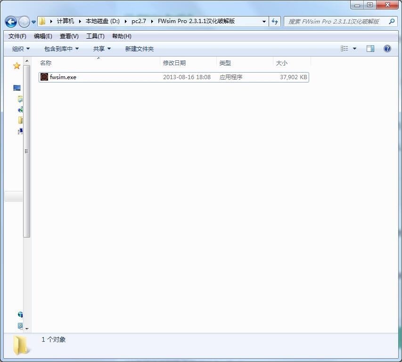This screenshot has width=402, height=362.
Task: Select the Desktop icon in navigation pane
Action: 17,88
